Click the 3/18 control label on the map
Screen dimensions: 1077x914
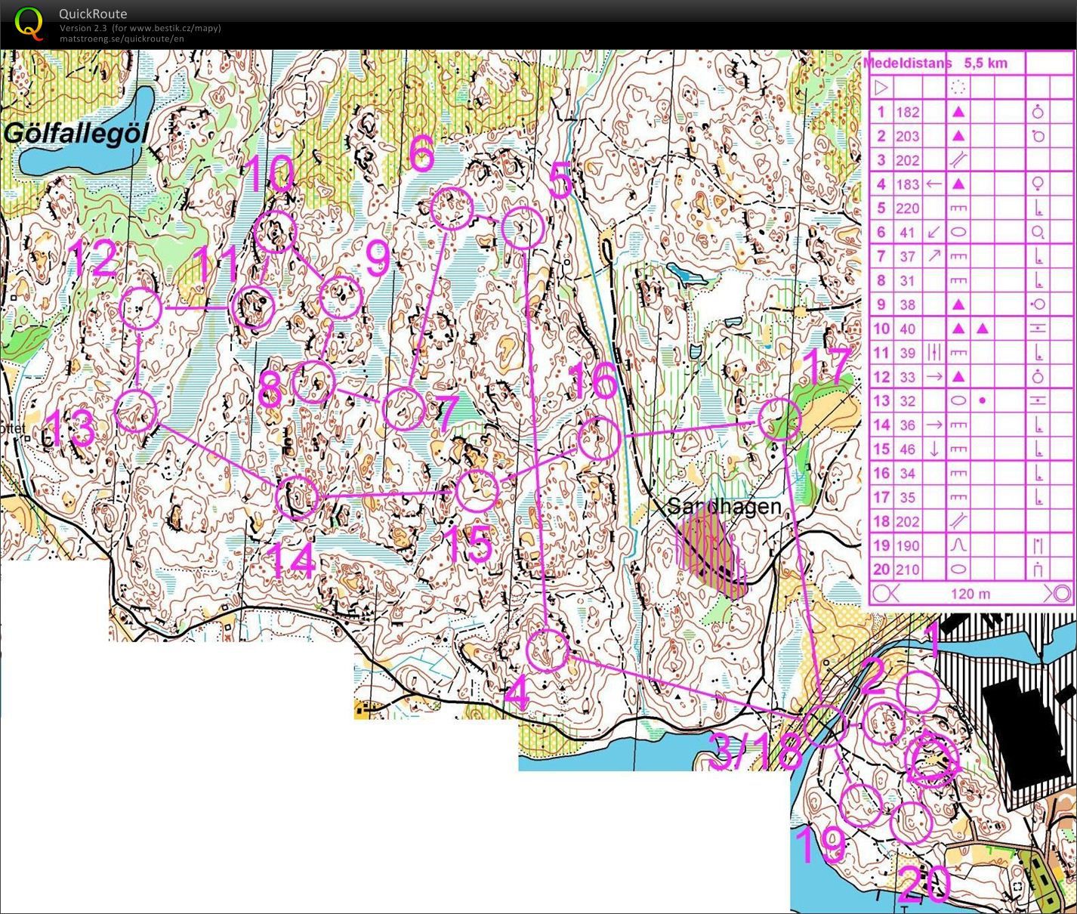pos(754,752)
